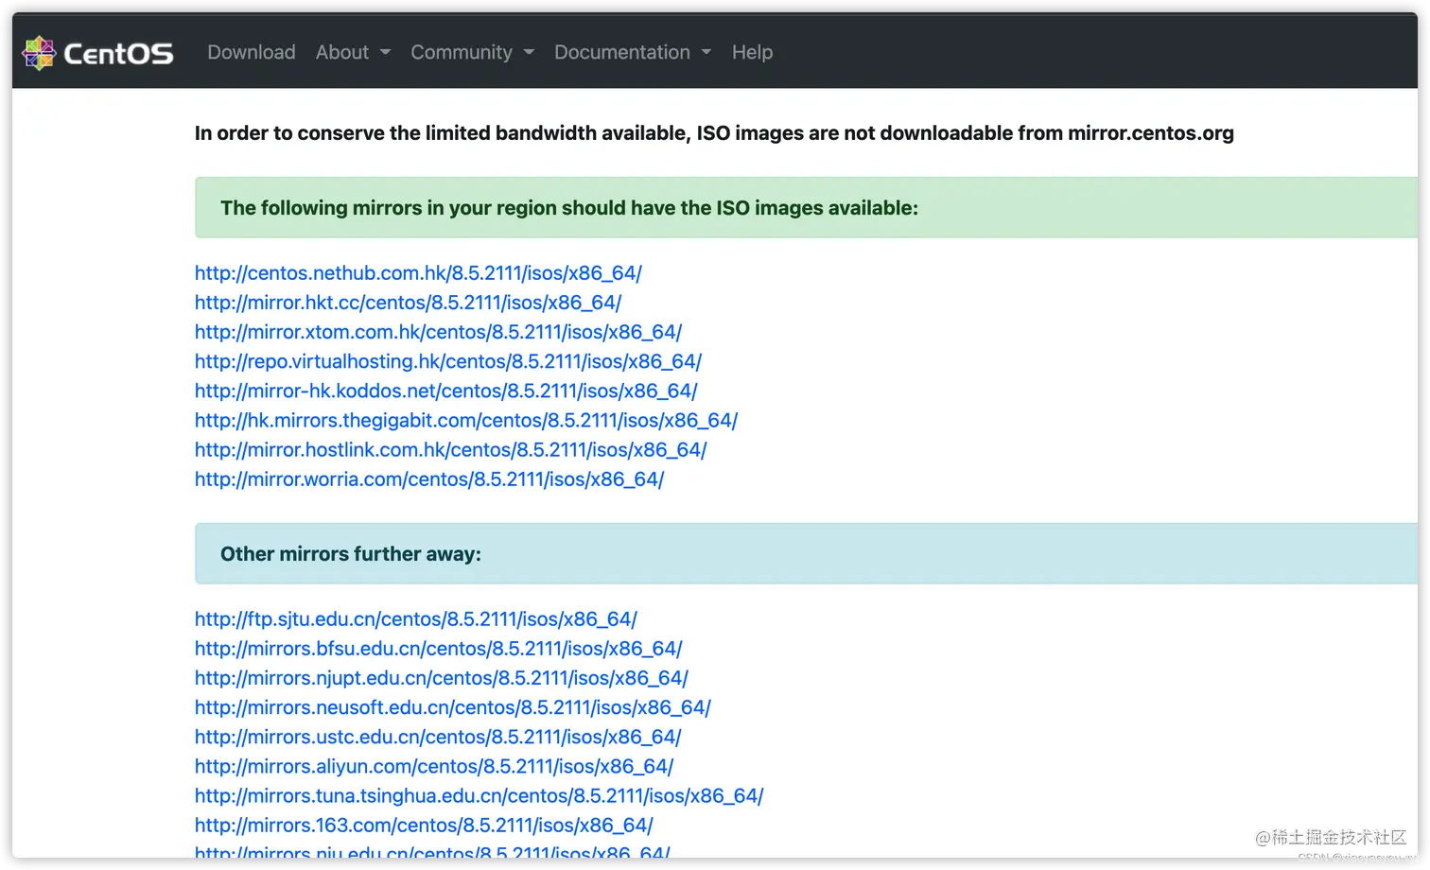
Task: Open the mirror.worria.com mirror link
Action: point(429,478)
